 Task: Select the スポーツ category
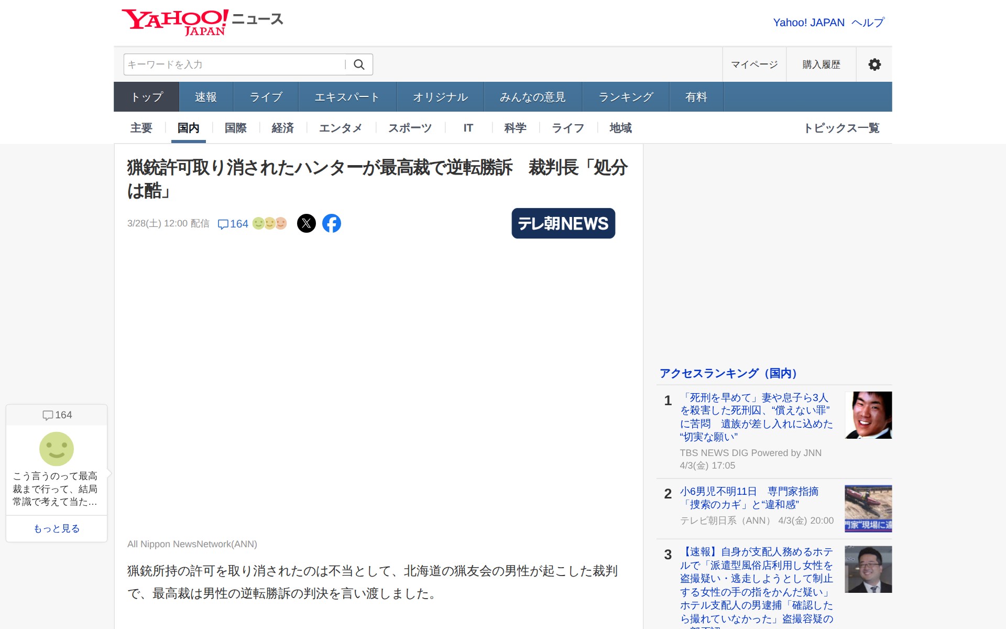[410, 128]
